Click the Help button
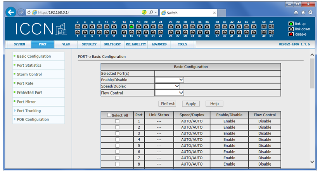Screen dimensions: 320x172 (214, 104)
